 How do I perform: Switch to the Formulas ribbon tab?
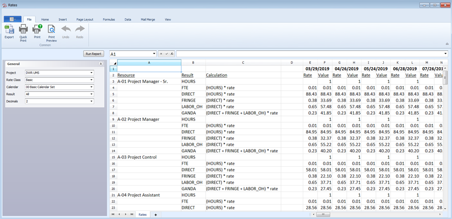pyautogui.click(x=108, y=20)
